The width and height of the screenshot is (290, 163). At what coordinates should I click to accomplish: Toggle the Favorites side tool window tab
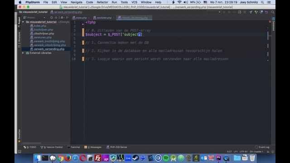click(19, 136)
